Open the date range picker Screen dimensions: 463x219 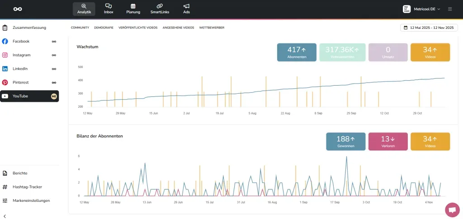(x=429, y=27)
